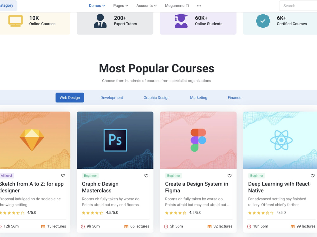Open the three-dots more menu in navbar
Image resolution: width=317 pixels, height=237 pixels.
pos(199,6)
